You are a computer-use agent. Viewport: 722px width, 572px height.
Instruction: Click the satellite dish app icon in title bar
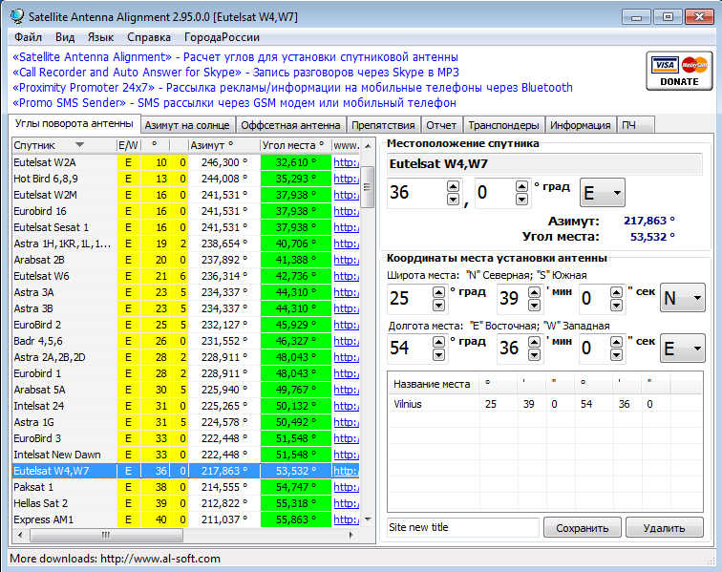[x=17, y=16]
